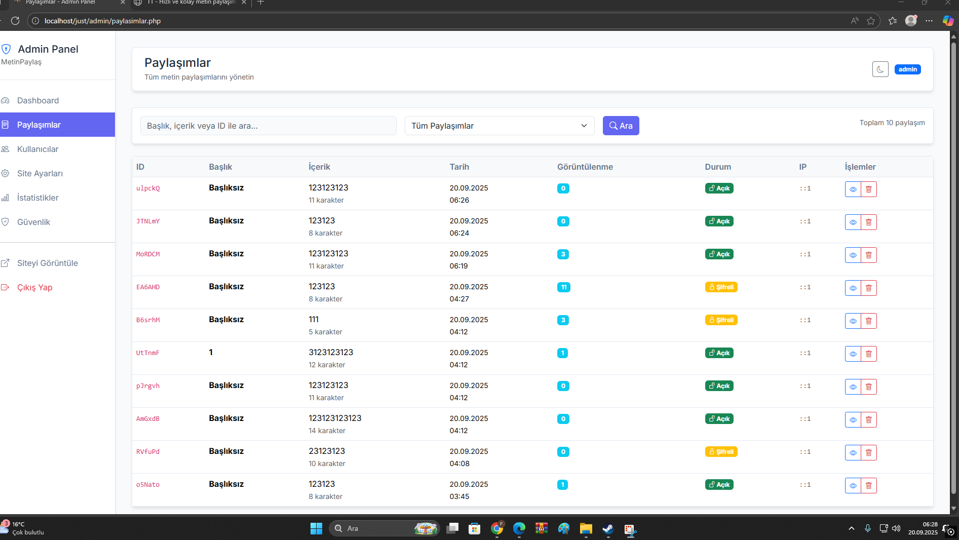Image resolution: width=959 pixels, height=540 pixels.
Task: Click the Açık status badge for JTNLmY
Action: coord(719,221)
